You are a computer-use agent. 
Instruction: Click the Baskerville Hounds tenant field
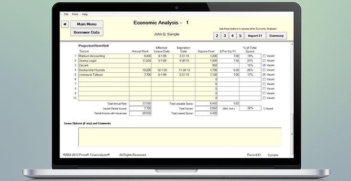coord(104,70)
